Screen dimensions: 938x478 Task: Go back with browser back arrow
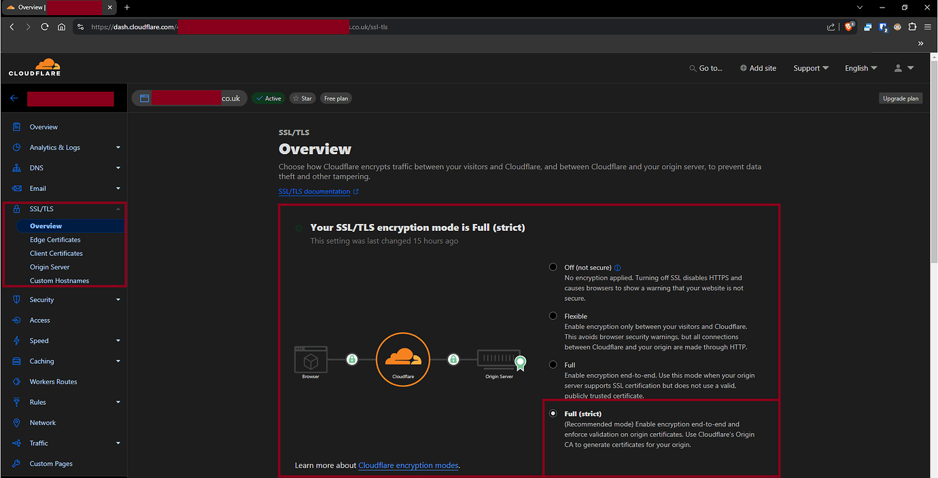tap(12, 27)
